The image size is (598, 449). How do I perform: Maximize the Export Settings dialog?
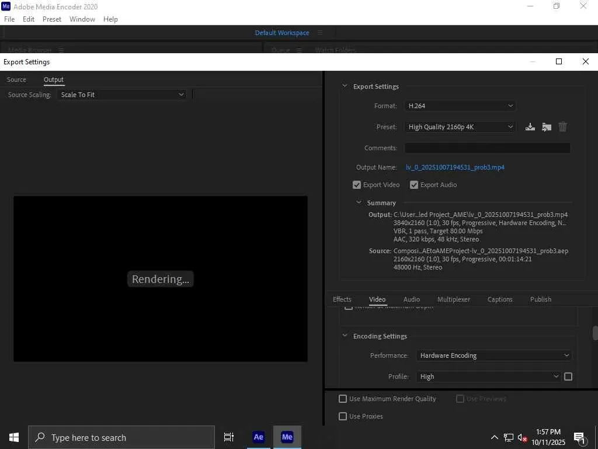[x=559, y=61]
